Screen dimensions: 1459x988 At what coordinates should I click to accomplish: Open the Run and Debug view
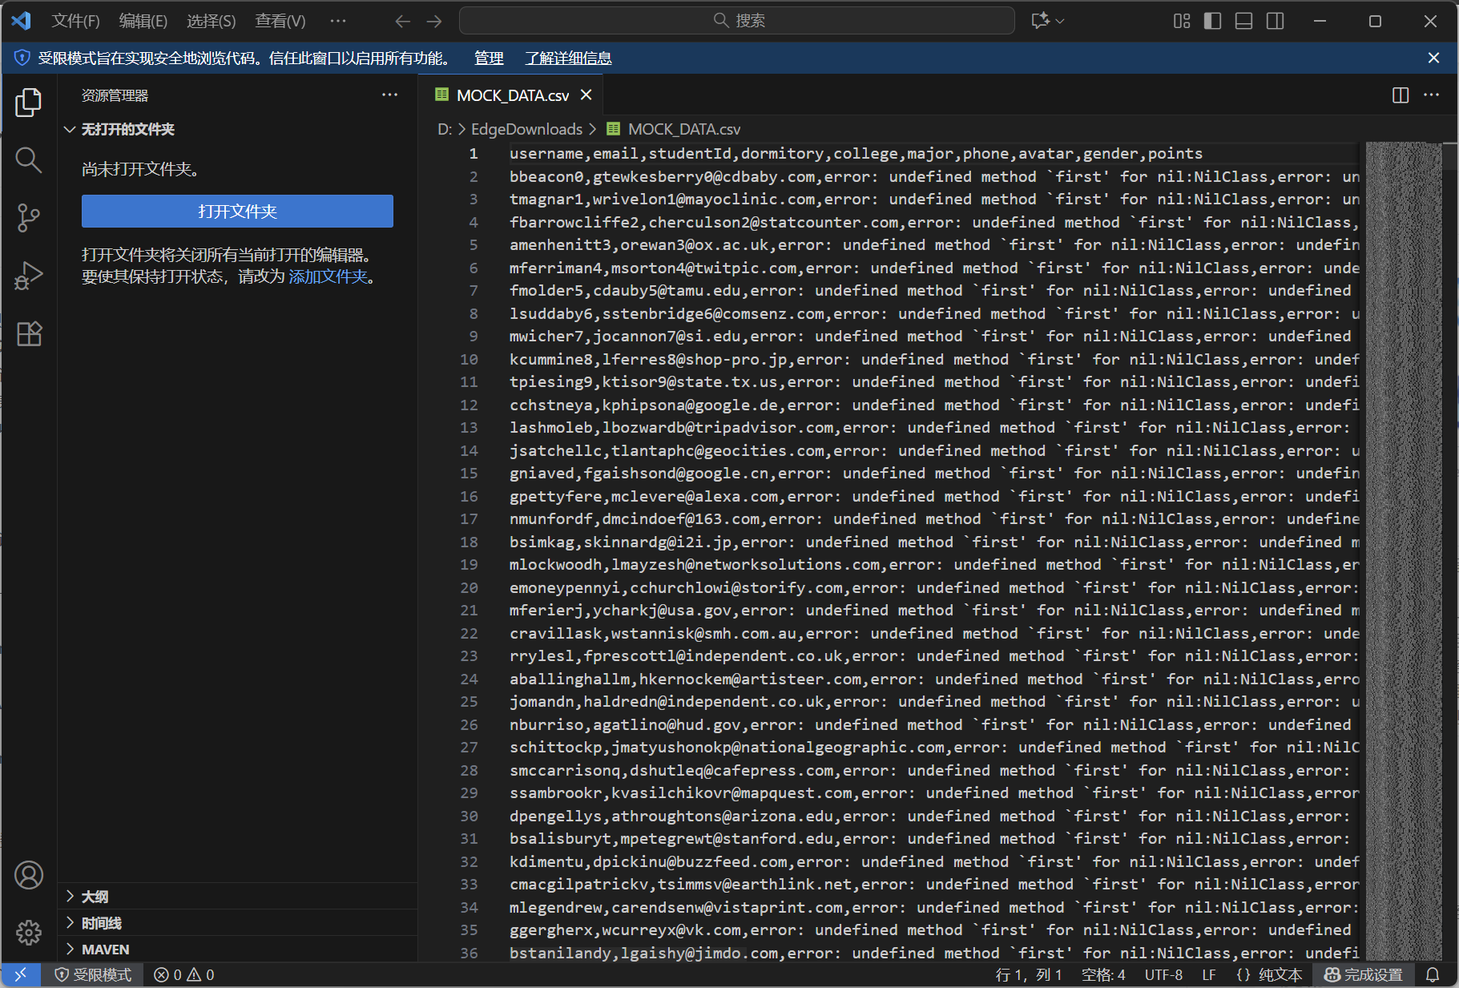point(29,276)
